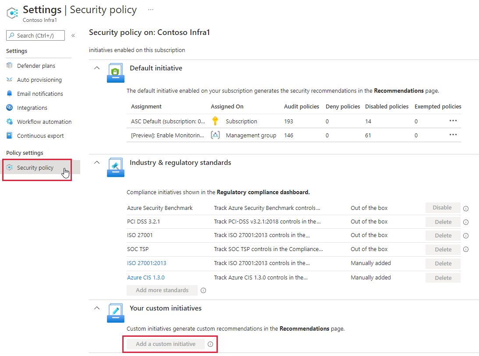This screenshot has width=479, height=356.
Task: Click the search field in the sidebar
Action: point(35,35)
